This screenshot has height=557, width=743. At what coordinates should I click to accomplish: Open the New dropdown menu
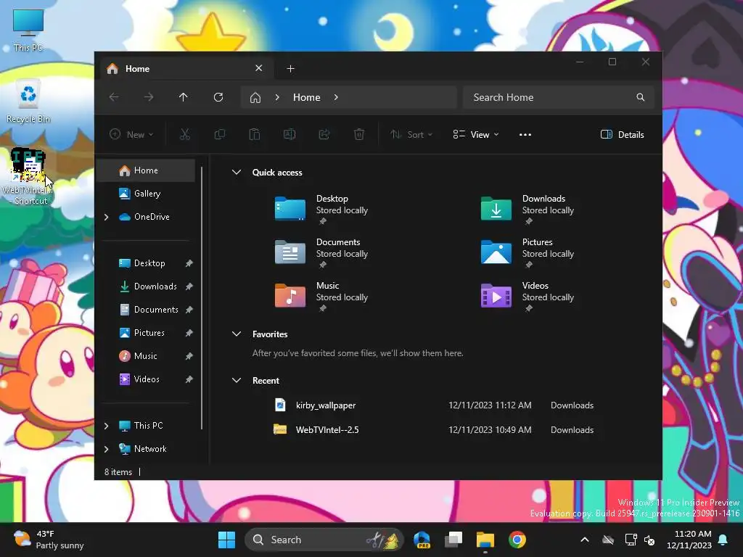(x=131, y=134)
